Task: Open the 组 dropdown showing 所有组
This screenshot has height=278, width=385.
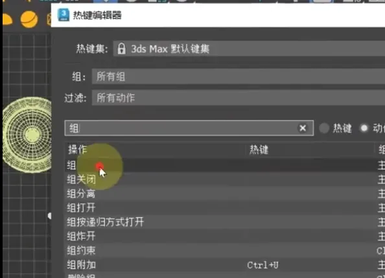Action: 239,76
